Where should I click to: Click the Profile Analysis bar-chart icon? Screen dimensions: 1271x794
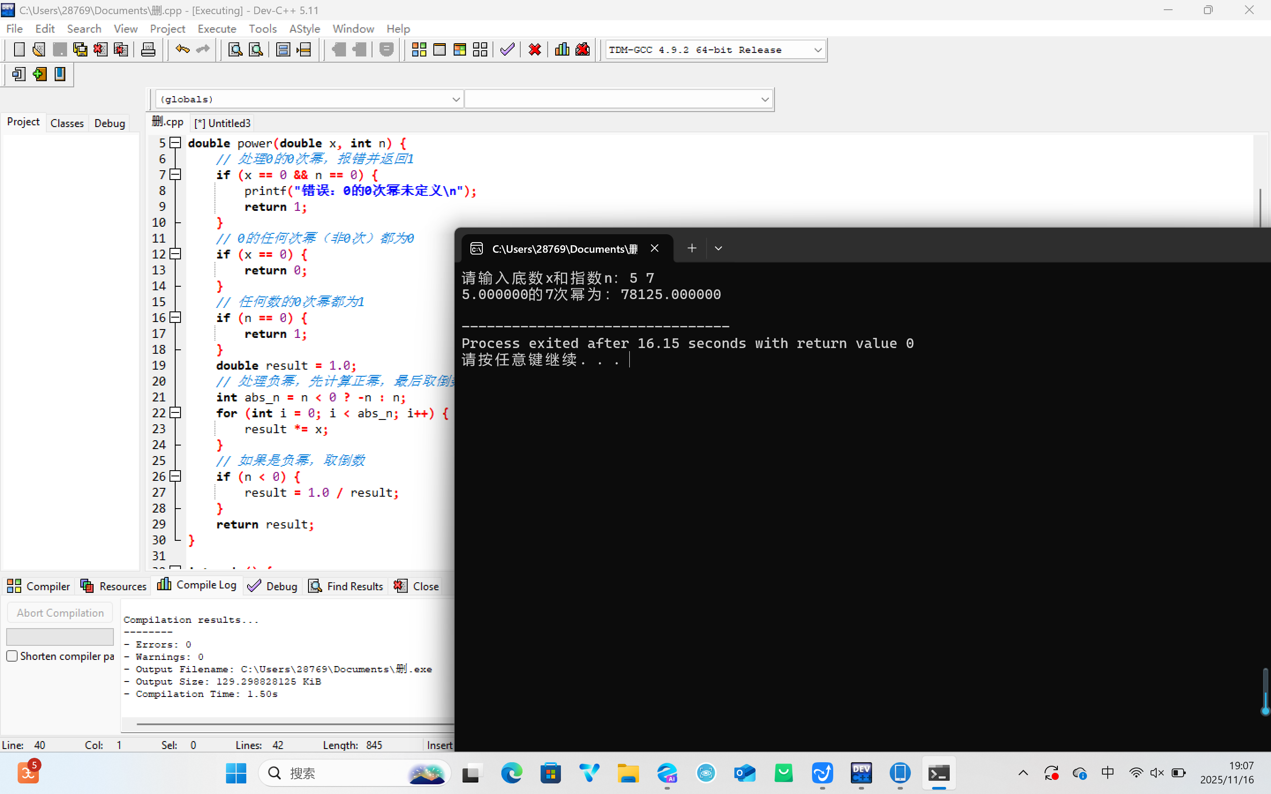coord(562,50)
